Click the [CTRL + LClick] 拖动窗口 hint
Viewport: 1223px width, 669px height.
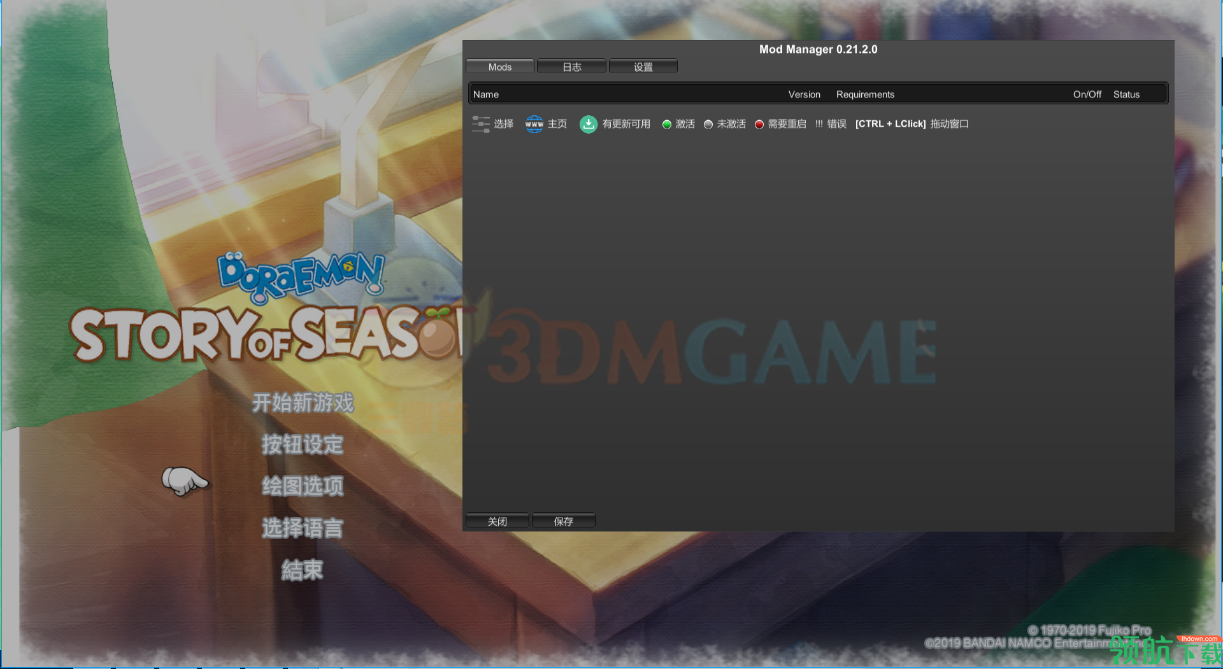(912, 124)
